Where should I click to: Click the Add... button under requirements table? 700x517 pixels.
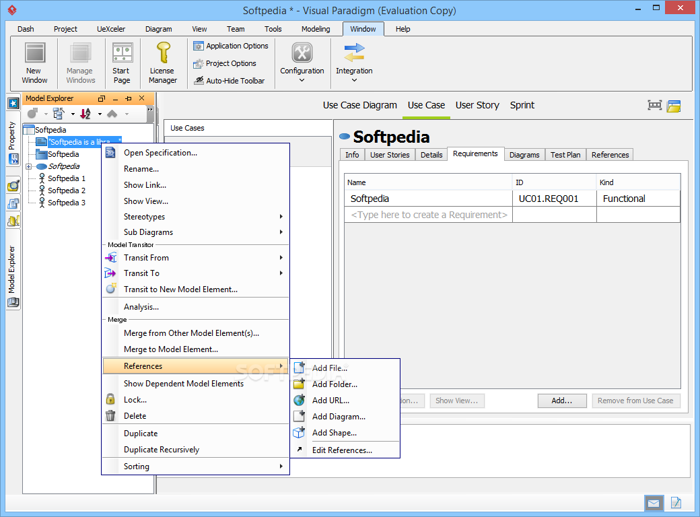(x=562, y=401)
